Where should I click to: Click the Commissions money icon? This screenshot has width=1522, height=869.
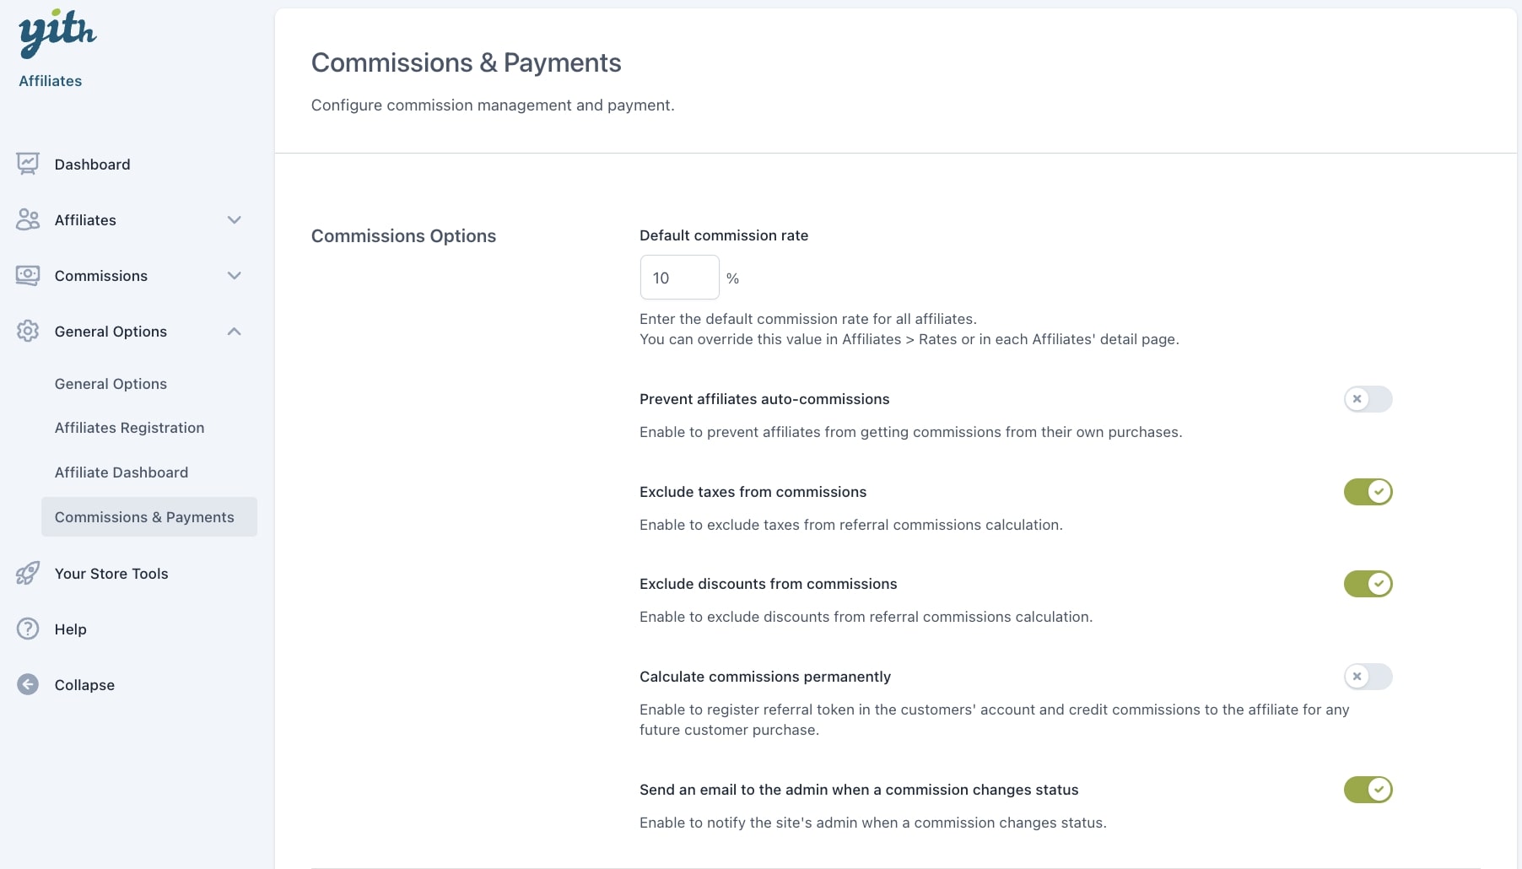(x=28, y=275)
